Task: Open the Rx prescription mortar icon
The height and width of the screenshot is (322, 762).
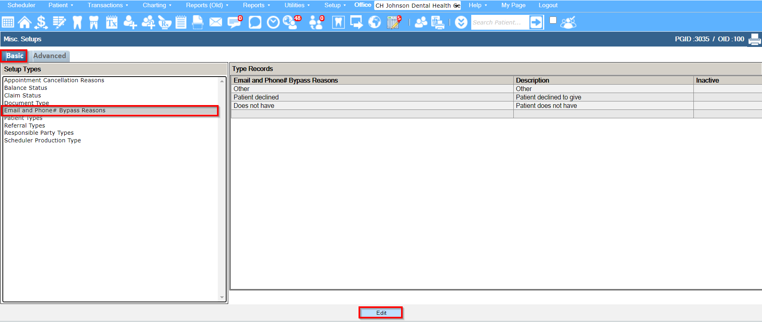Action: coord(164,22)
